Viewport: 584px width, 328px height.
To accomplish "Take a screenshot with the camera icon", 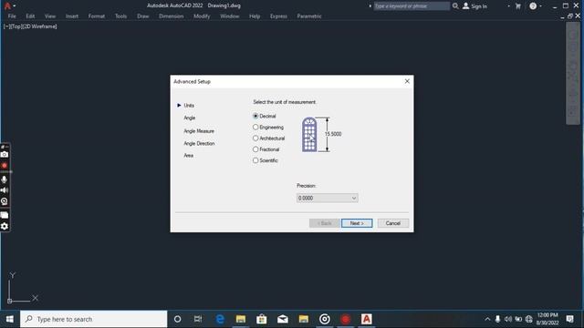I will [x=5, y=154].
